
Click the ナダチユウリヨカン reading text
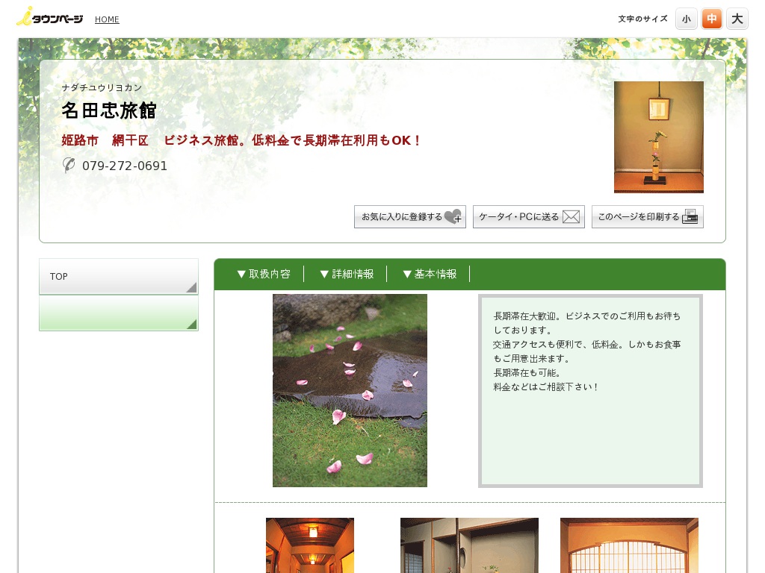tap(102, 88)
